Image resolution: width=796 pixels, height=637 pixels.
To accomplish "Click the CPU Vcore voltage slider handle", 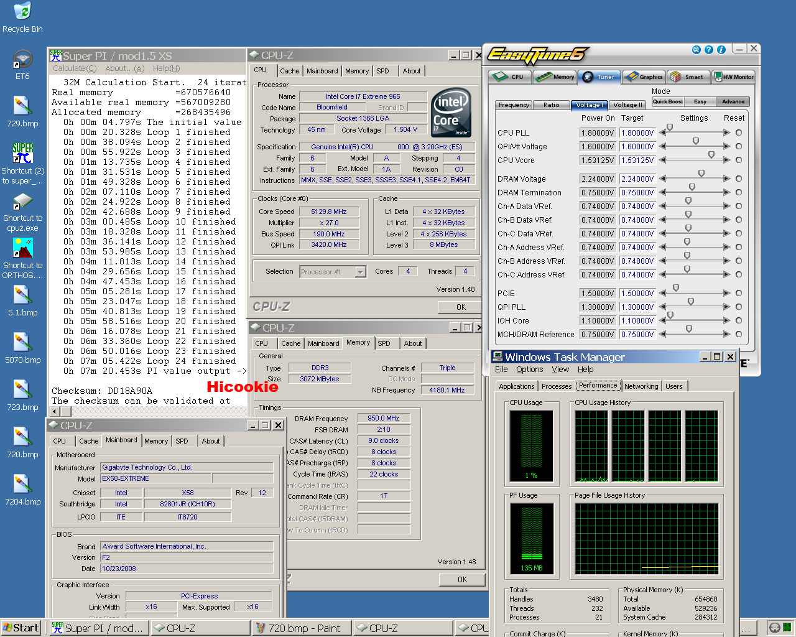I will pos(711,155).
